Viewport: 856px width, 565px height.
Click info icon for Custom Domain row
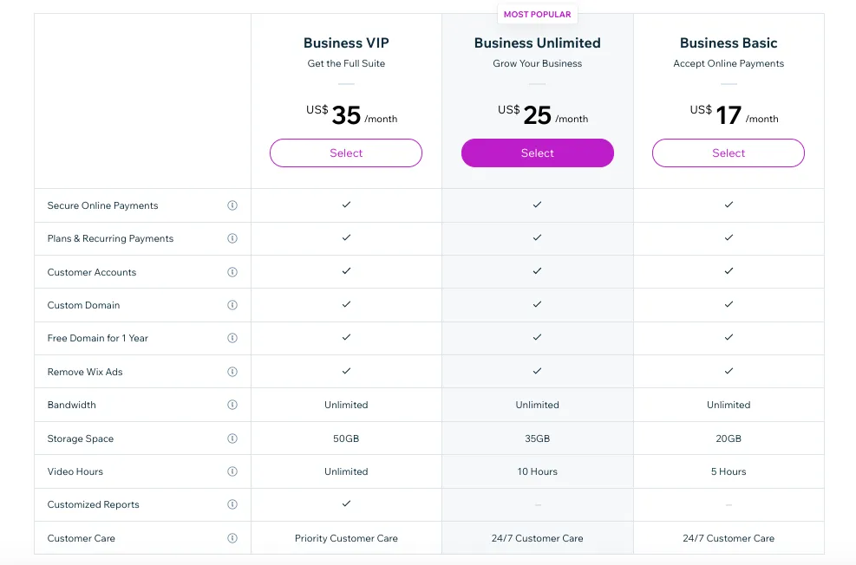[x=232, y=305]
